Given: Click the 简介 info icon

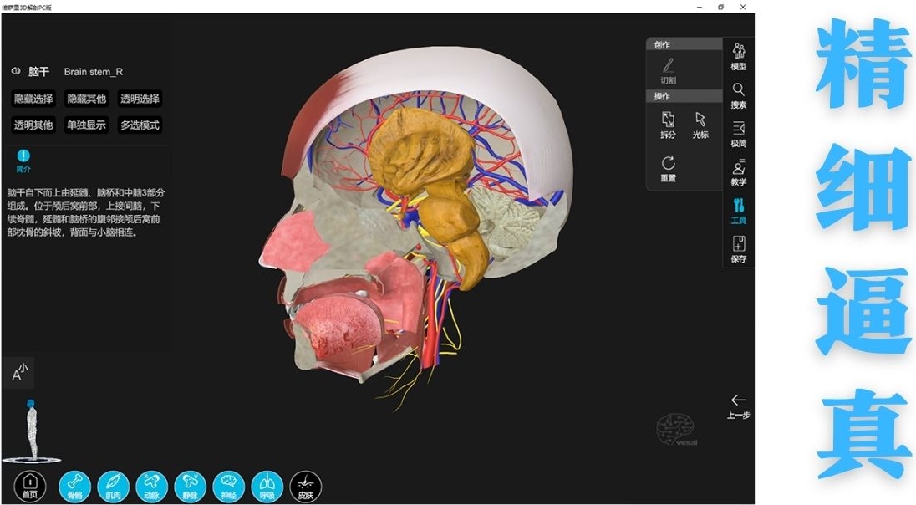Looking at the screenshot, I should [x=23, y=161].
